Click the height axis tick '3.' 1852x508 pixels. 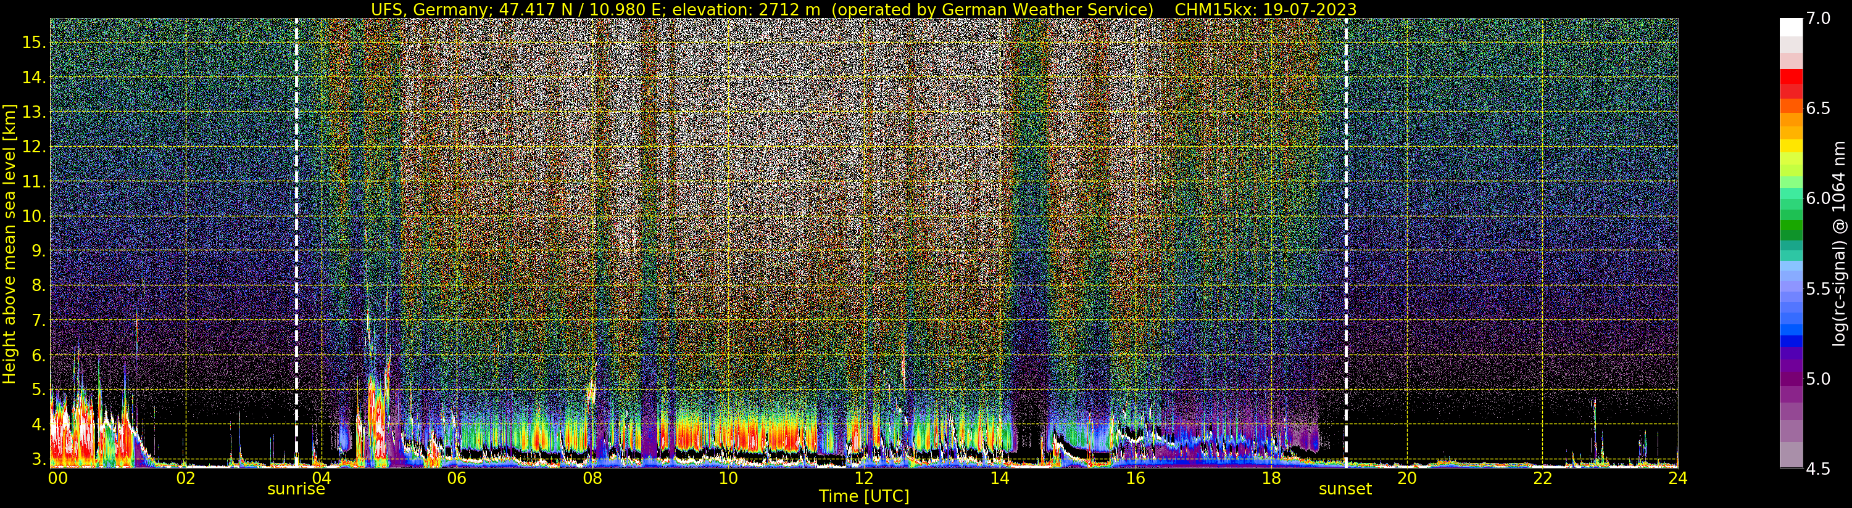(x=39, y=459)
